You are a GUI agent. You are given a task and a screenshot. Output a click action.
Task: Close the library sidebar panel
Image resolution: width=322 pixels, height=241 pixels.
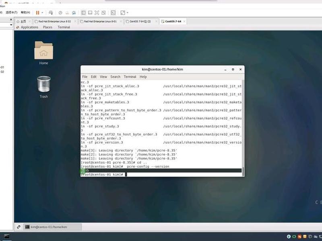tap(11, 19)
